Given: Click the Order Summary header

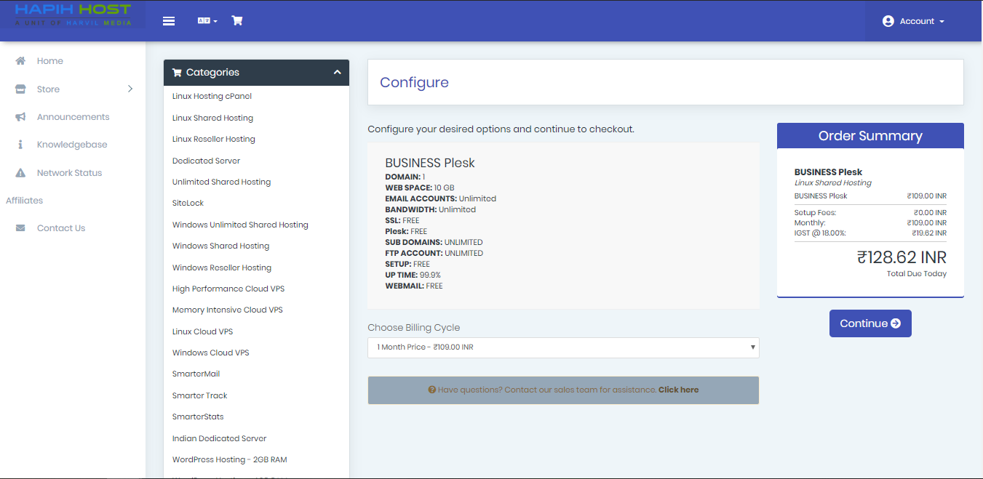Looking at the screenshot, I should click(870, 136).
